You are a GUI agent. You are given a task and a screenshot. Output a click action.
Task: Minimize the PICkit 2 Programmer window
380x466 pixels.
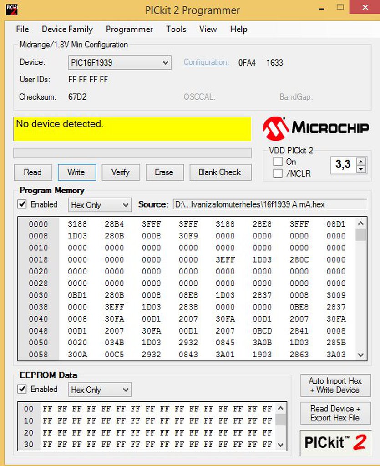[x=321, y=9]
